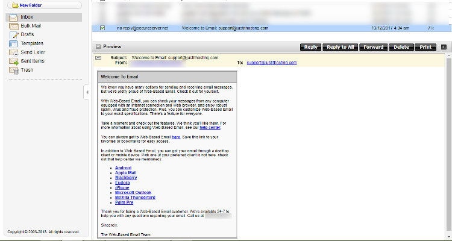The height and width of the screenshot is (241, 452).
Task: Open the Blackberry setup link
Action: pyautogui.click(x=126, y=178)
